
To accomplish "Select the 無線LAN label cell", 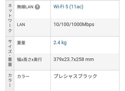I will pyautogui.click(x=32, y=9).
